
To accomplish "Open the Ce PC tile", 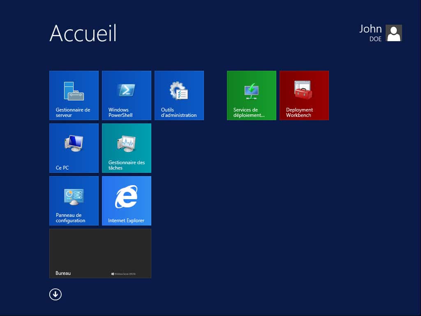I will pyautogui.click(x=74, y=148).
